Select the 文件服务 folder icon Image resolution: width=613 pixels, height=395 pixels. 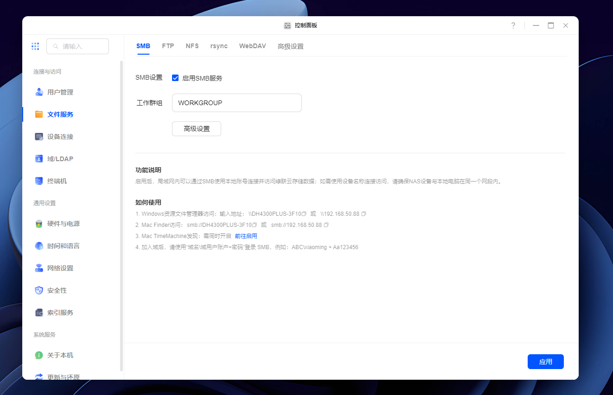tap(39, 114)
